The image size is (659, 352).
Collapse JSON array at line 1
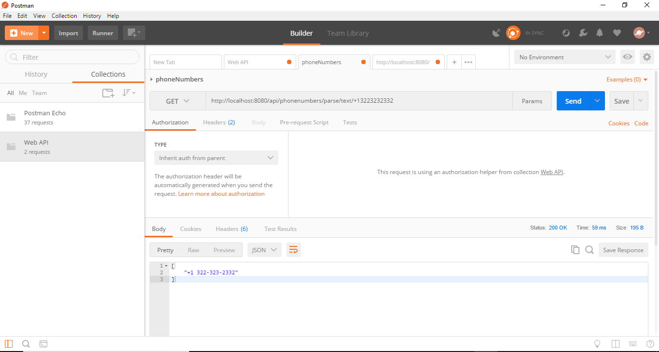166,266
